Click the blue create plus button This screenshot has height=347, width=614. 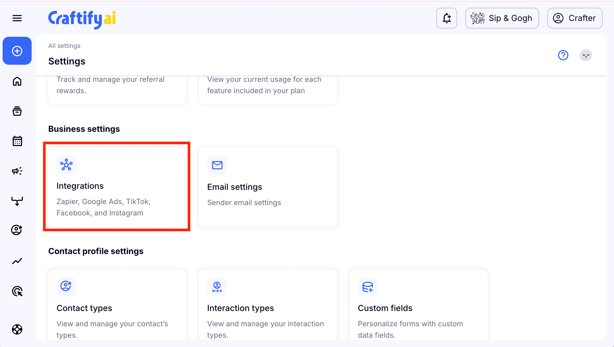(x=17, y=51)
